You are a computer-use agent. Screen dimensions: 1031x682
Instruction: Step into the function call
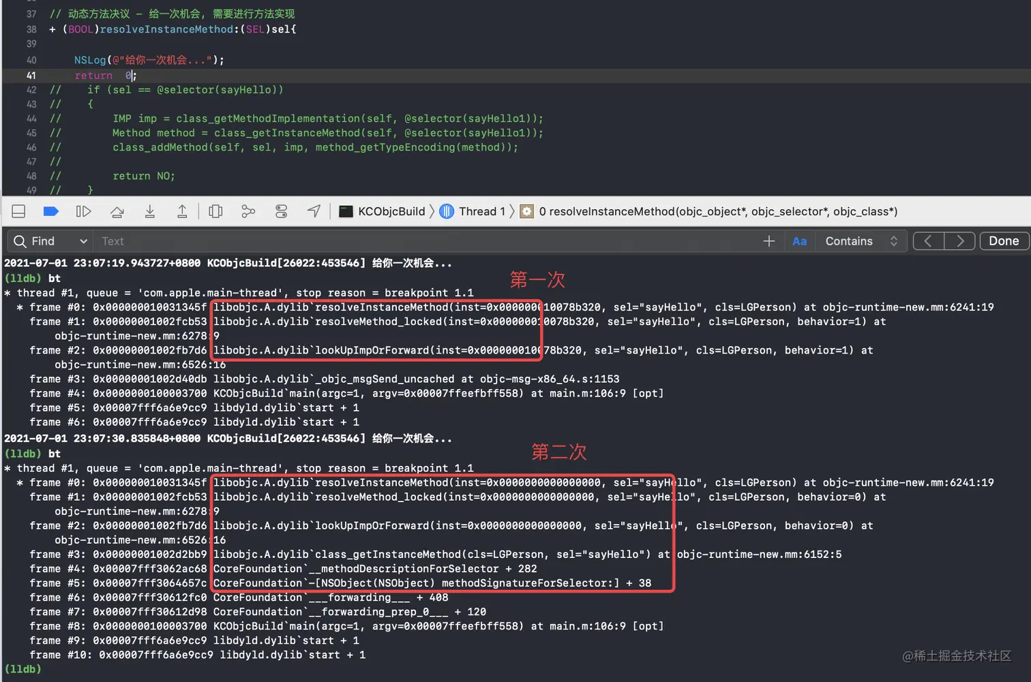click(150, 211)
